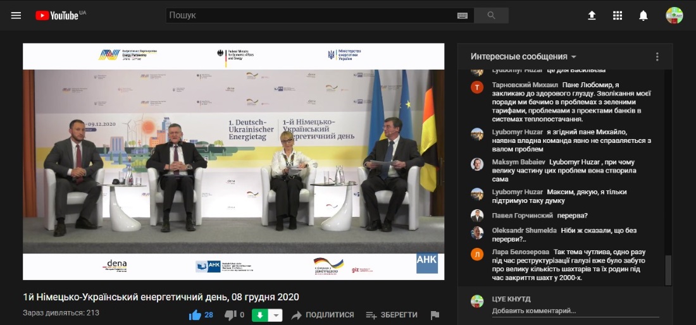
Task: Dislike the video with thumbs down
Action: (230, 316)
